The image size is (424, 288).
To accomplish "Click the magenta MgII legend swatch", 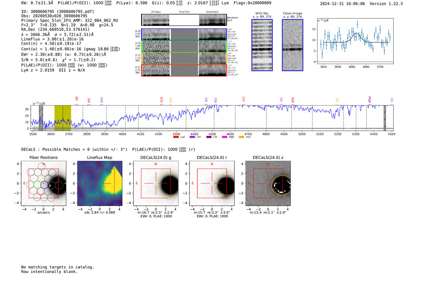I will coord(224,137).
